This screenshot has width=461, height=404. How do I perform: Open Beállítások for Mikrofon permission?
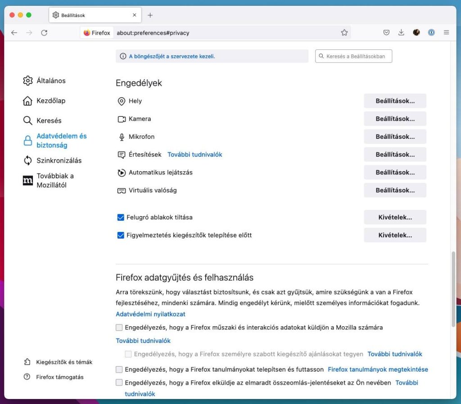point(395,137)
